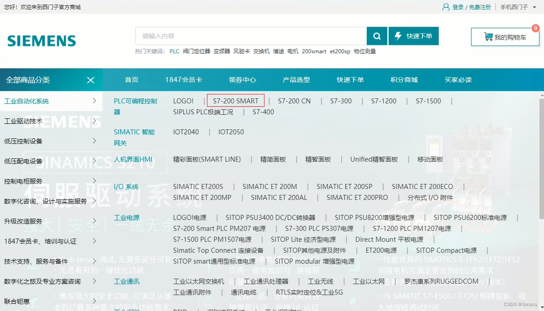Click the SIEMENS logo
Screen dimensions: 544x311
point(41,41)
